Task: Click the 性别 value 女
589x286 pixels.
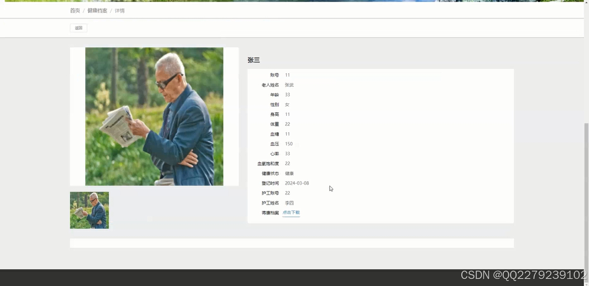Action: [287, 104]
